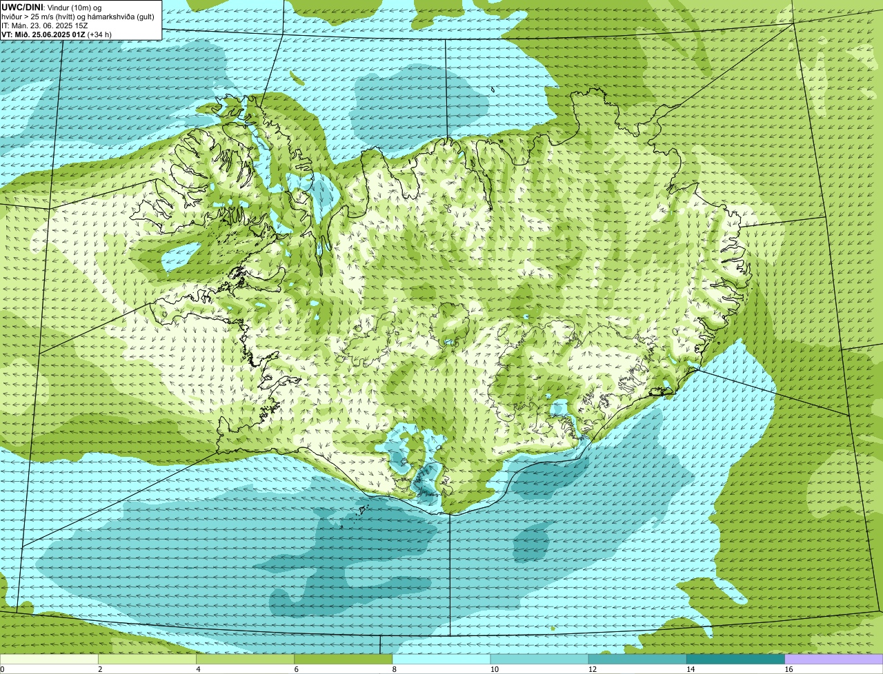Viewport: 883px width, 674px height.
Task: Select the light green 2–4 m/s legend swatch
Action: coord(147,659)
